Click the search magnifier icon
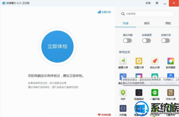 tap(123, 14)
